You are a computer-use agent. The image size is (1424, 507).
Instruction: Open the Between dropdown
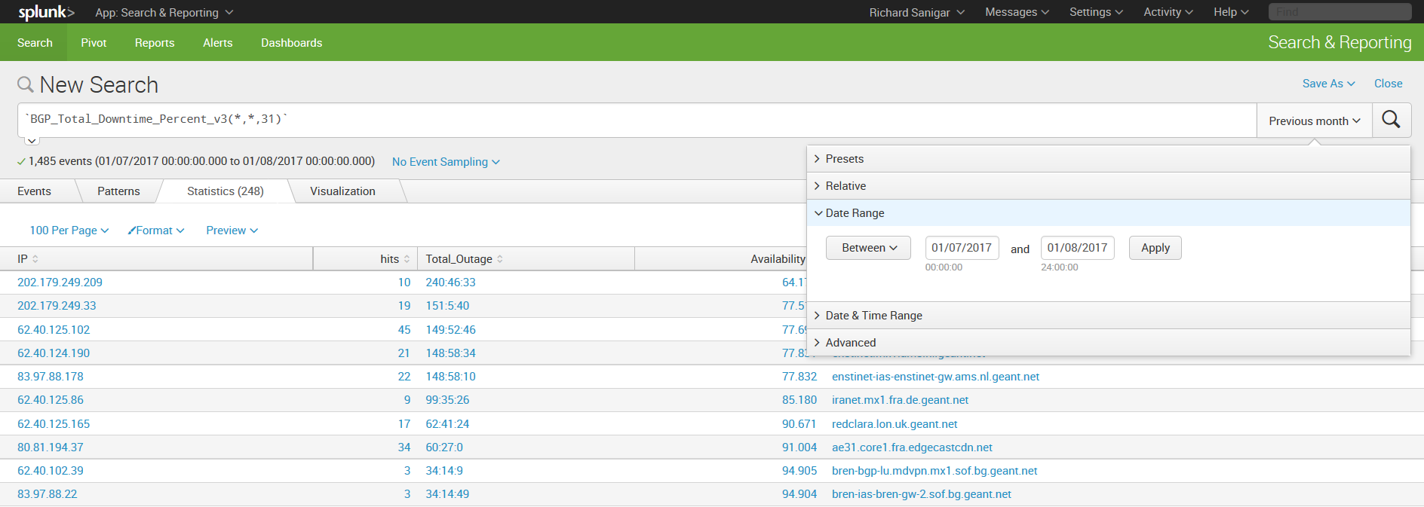[x=868, y=248]
